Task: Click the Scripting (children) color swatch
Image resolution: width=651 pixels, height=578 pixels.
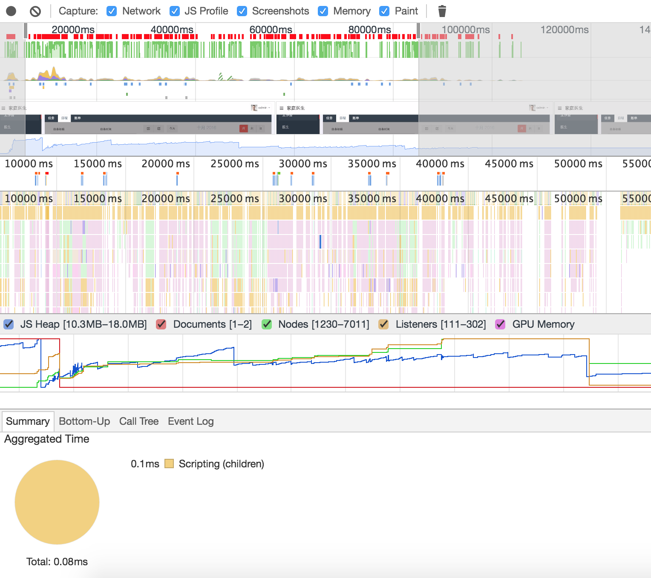Action: click(x=169, y=464)
